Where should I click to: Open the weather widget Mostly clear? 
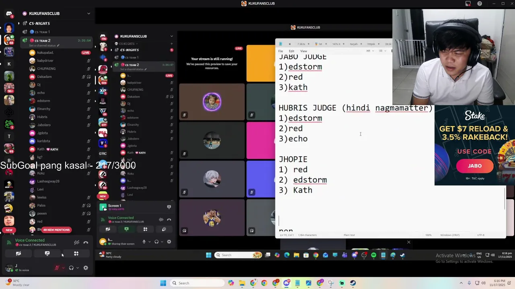(x=17, y=283)
